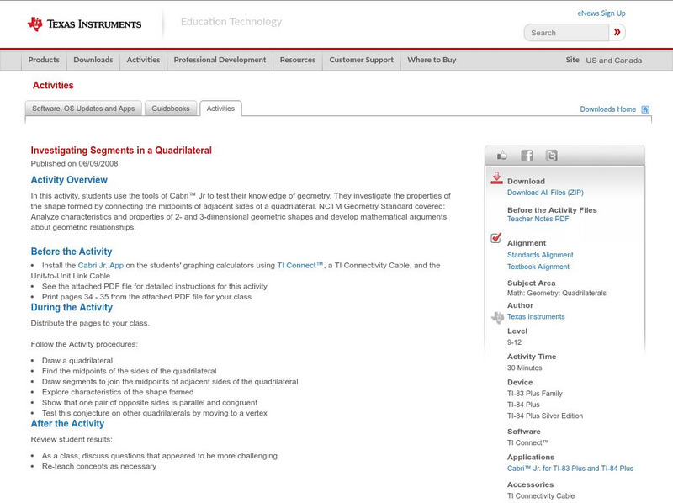The width and height of the screenshot is (673, 503).
Task: Open the Cabri Jr. App link
Action: click(x=100, y=266)
